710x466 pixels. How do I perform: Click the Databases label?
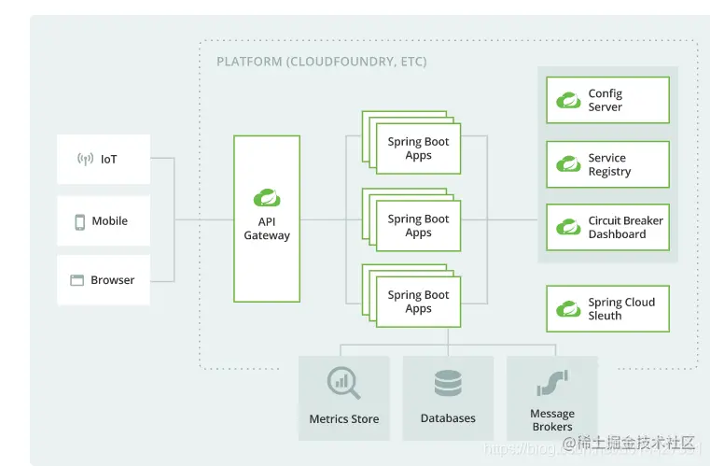tap(448, 418)
